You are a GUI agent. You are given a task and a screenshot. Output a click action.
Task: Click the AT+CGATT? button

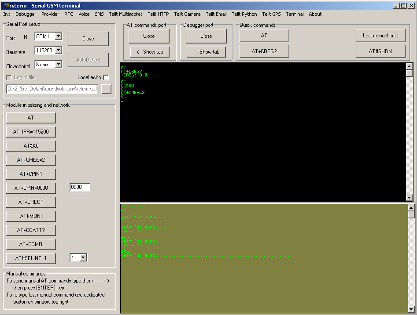(31, 230)
